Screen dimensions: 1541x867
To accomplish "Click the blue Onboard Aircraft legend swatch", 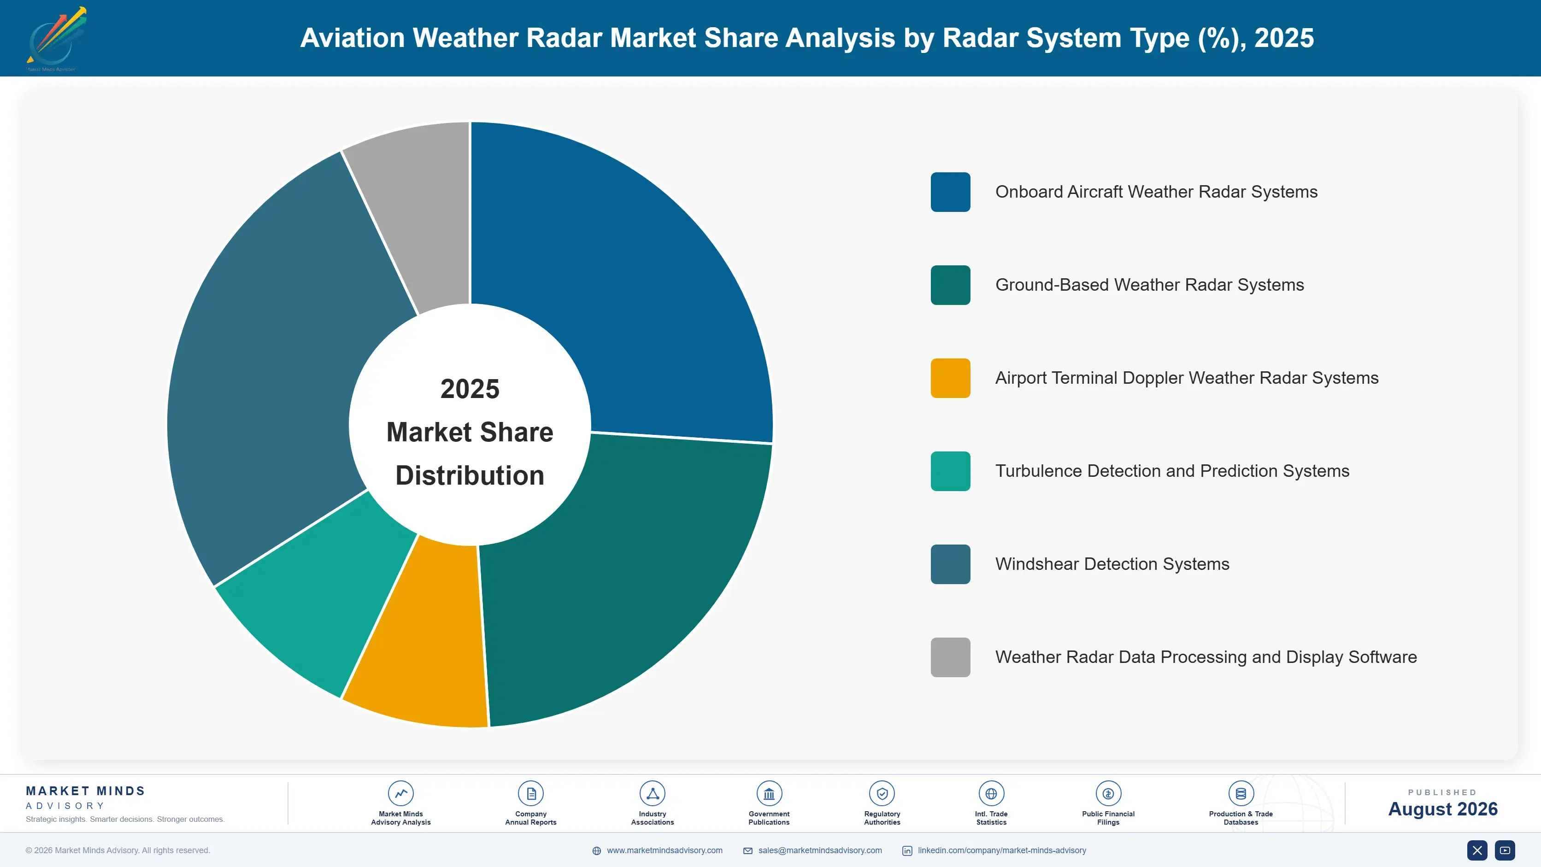I will point(950,192).
